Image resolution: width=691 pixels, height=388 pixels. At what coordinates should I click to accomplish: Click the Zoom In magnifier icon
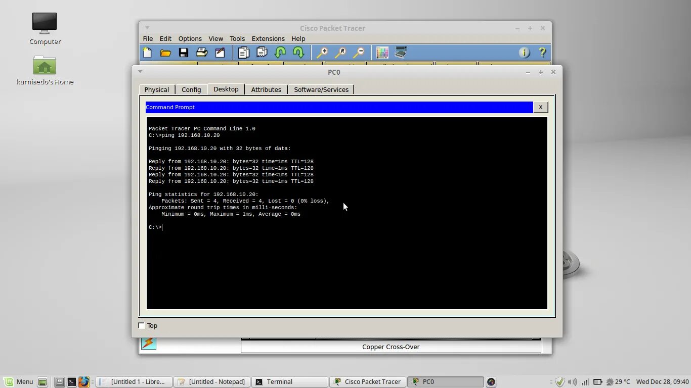[x=322, y=53]
